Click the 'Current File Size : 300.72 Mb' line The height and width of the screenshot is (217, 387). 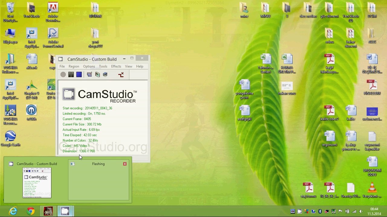pos(82,124)
